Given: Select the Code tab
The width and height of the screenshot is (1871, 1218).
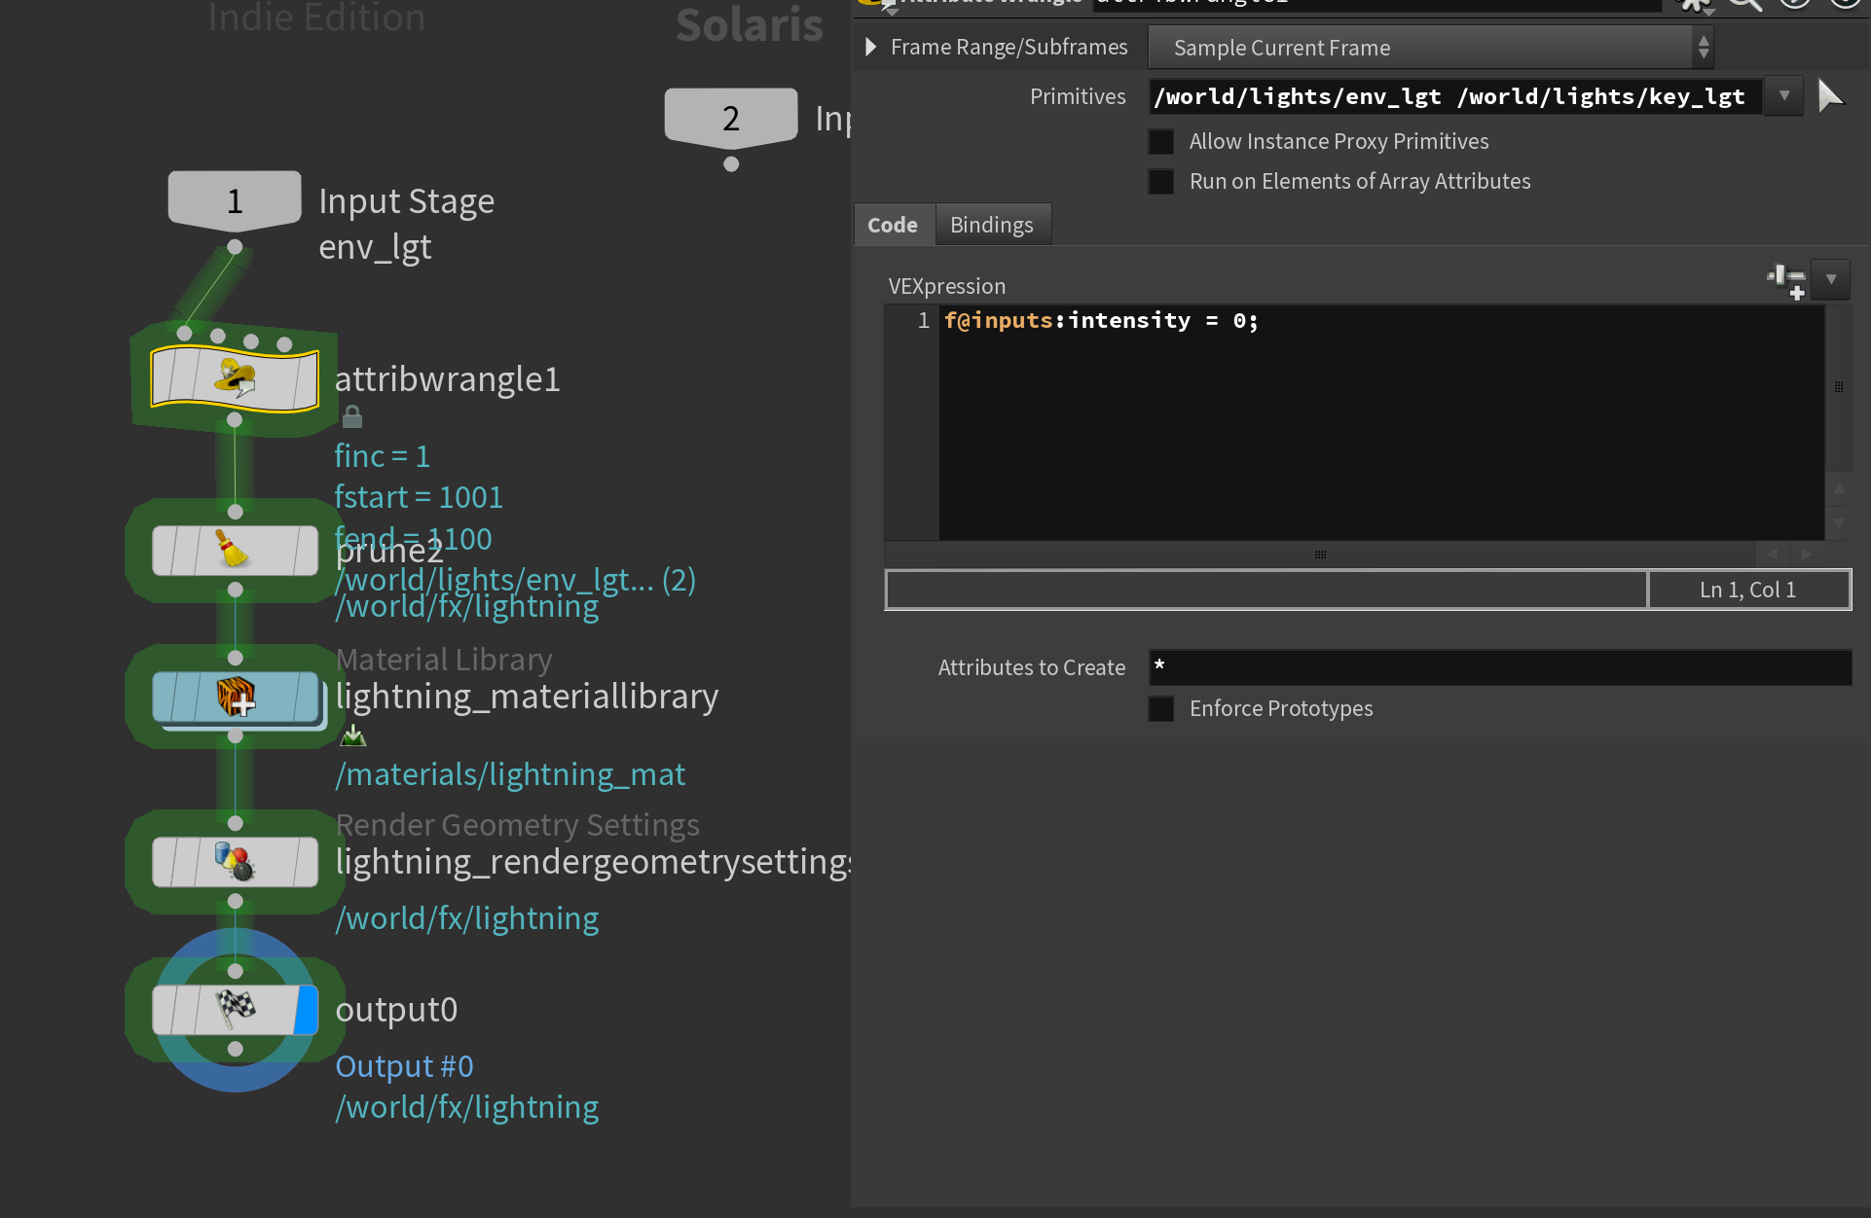Looking at the screenshot, I should coord(893,225).
